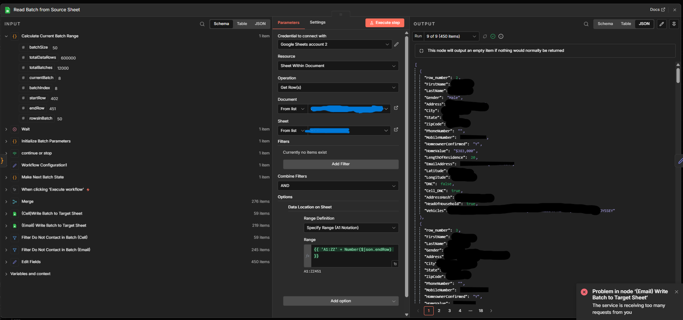The image size is (683, 320).
Task: Open the Combine Filters AND dropdown
Action: (x=338, y=186)
